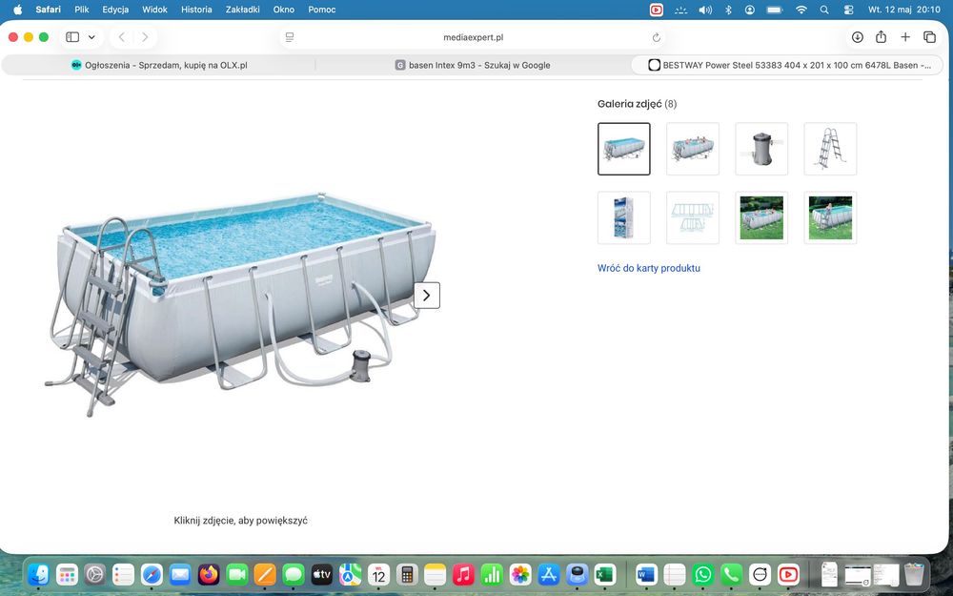Select the ladder thumbnail
Viewport: 953px width, 596px height.
click(x=830, y=149)
